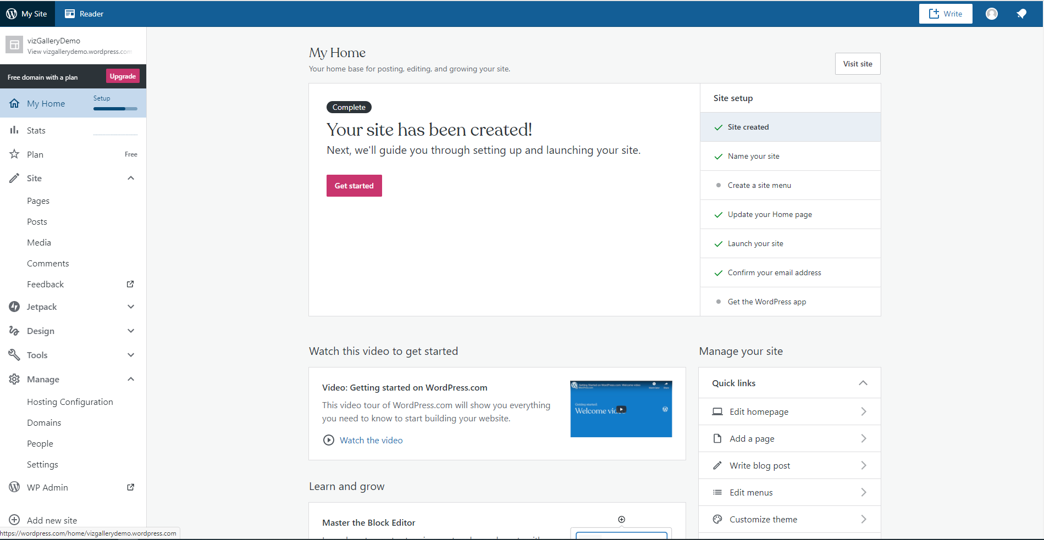Open the Reader icon in top bar
Screen dimensions: 1044x540
[70, 14]
